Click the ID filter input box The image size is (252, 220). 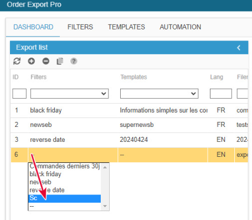click(19, 94)
